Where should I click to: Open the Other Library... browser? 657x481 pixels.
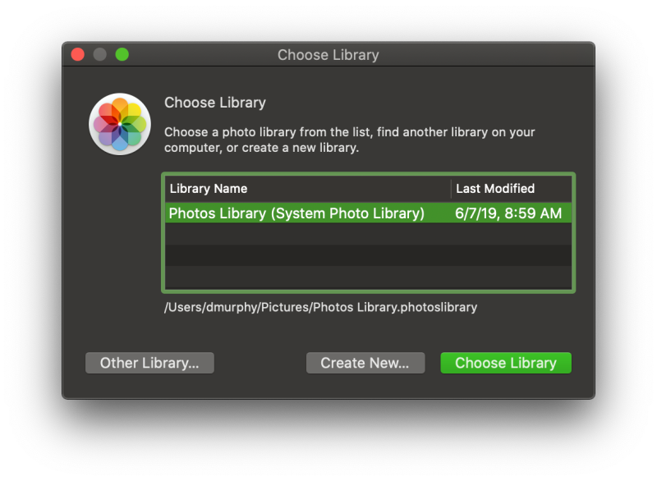pos(149,363)
